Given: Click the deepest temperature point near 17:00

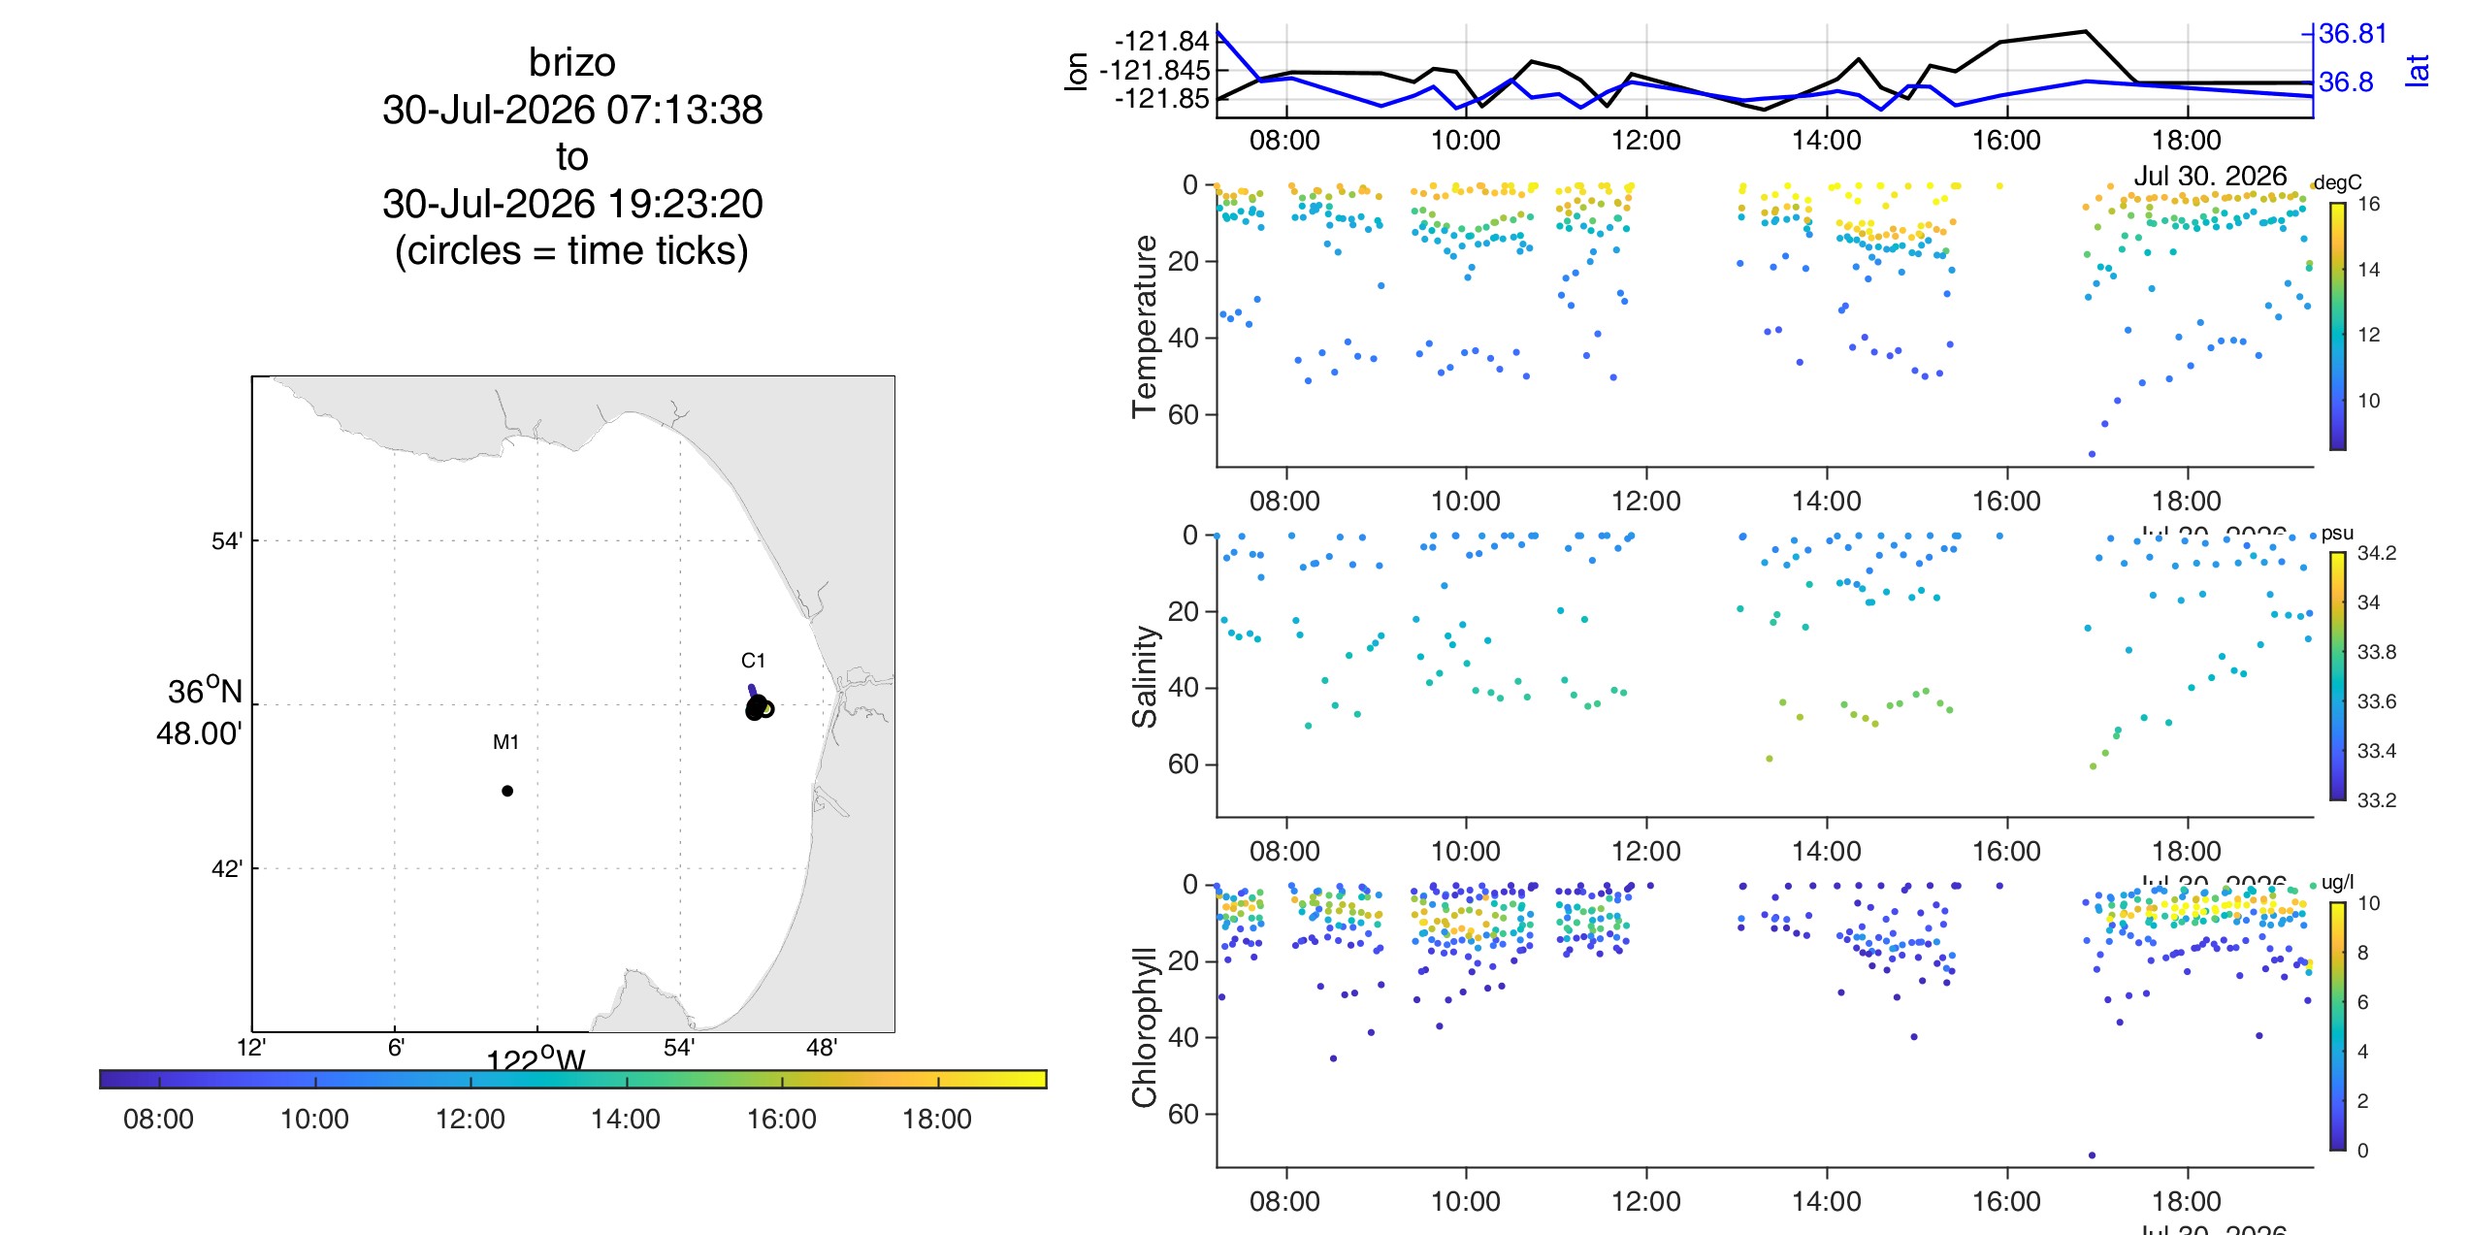Looking at the screenshot, I should (2092, 454).
